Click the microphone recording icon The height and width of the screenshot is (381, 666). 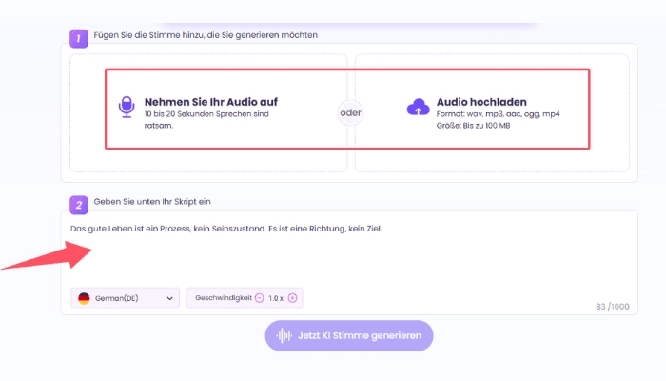[x=126, y=107]
